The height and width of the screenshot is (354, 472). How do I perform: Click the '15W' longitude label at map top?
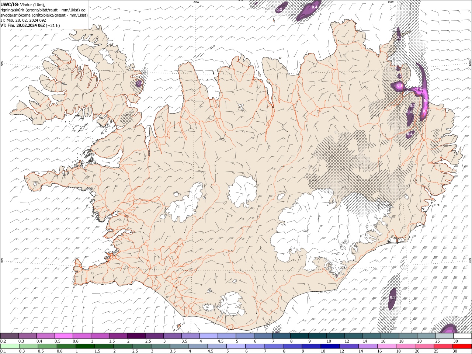[391, 2]
